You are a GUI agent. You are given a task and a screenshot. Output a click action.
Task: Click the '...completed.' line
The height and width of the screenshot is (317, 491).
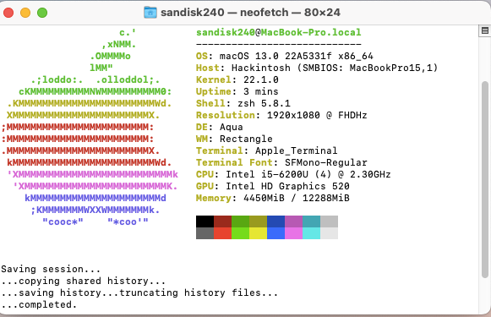(x=39, y=304)
